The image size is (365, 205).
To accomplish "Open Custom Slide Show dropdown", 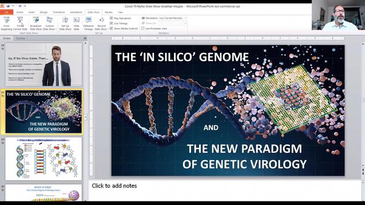I will [x=50, y=23].
